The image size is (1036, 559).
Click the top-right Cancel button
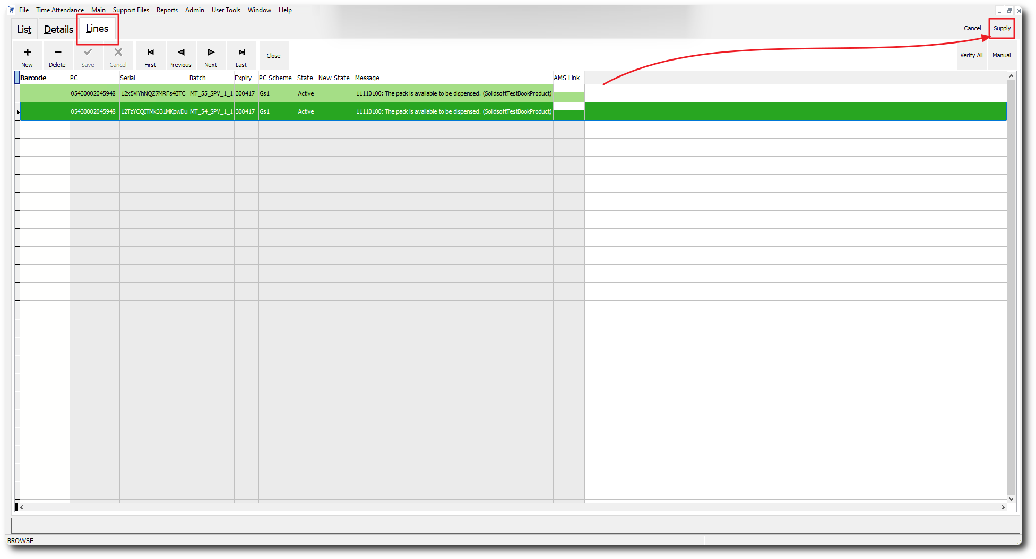(x=972, y=28)
